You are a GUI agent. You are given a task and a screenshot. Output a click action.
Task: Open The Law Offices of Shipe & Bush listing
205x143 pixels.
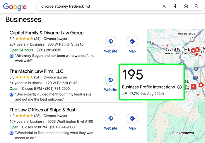[43, 110]
